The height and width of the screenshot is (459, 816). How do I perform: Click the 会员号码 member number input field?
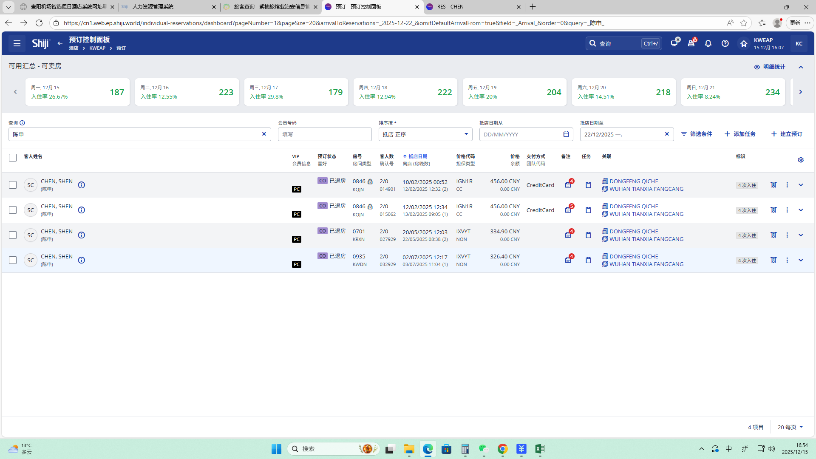click(325, 134)
